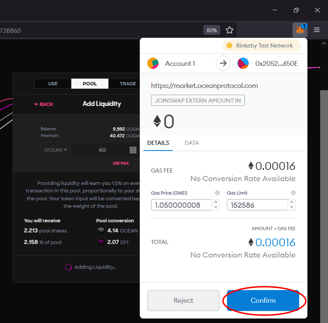Expand the OCEAN token dropdown
Screen dimensions: 328x323
[x=56, y=150]
